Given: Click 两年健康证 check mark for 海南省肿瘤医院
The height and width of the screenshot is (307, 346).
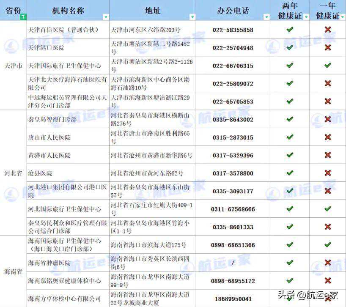Looking at the screenshot, I should pyautogui.click(x=290, y=263).
